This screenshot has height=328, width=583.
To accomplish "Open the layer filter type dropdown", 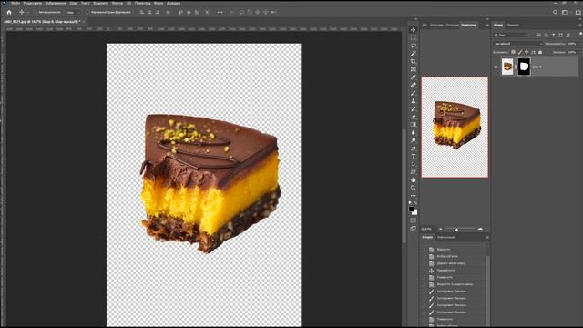I will (510, 35).
